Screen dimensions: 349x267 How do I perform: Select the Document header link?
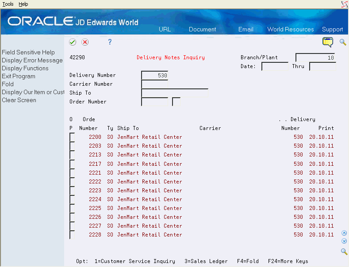[202, 29]
